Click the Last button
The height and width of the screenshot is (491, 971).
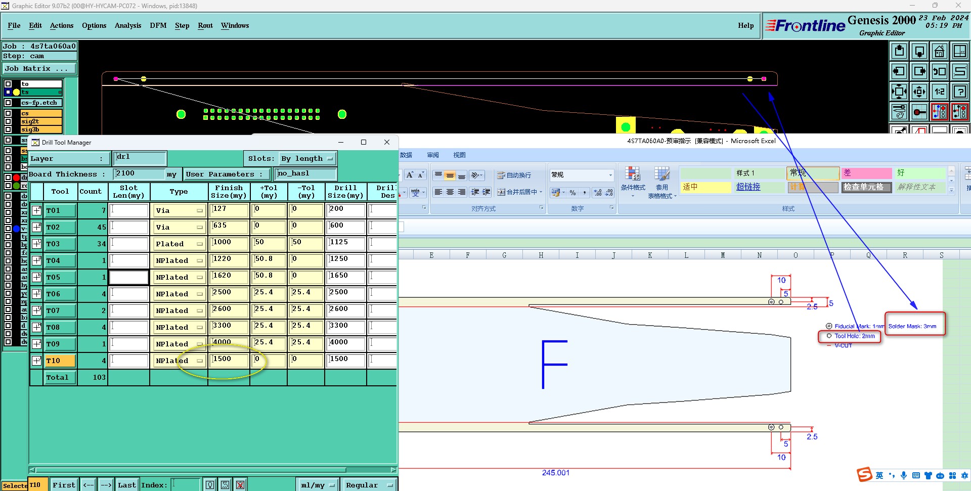(x=127, y=485)
